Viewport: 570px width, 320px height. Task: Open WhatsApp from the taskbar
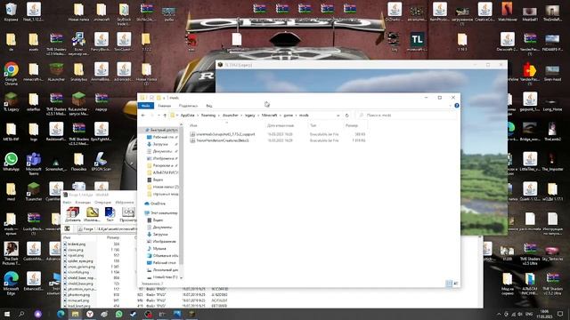point(118,314)
